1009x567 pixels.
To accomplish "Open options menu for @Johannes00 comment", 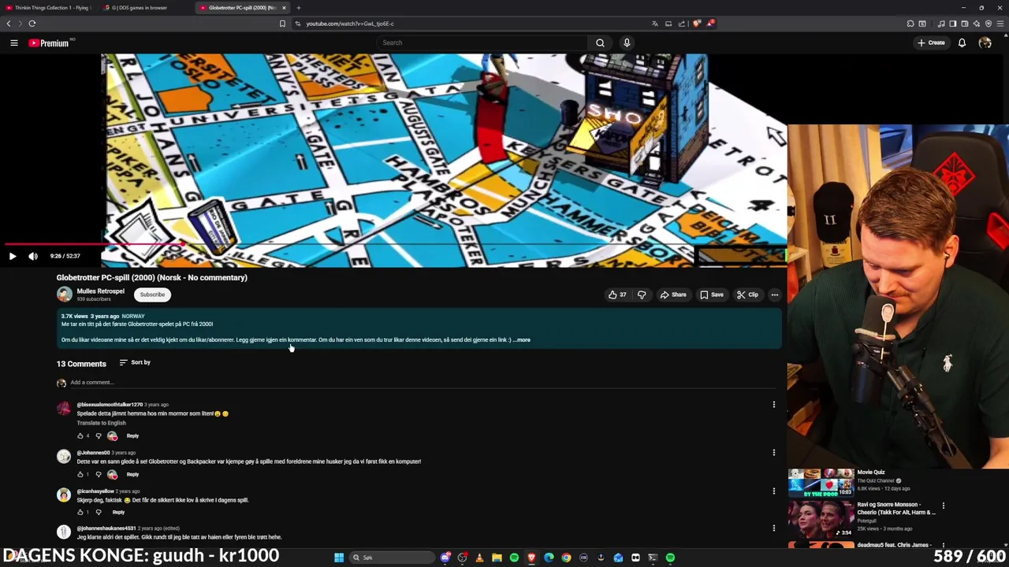I will [x=773, y=453].
